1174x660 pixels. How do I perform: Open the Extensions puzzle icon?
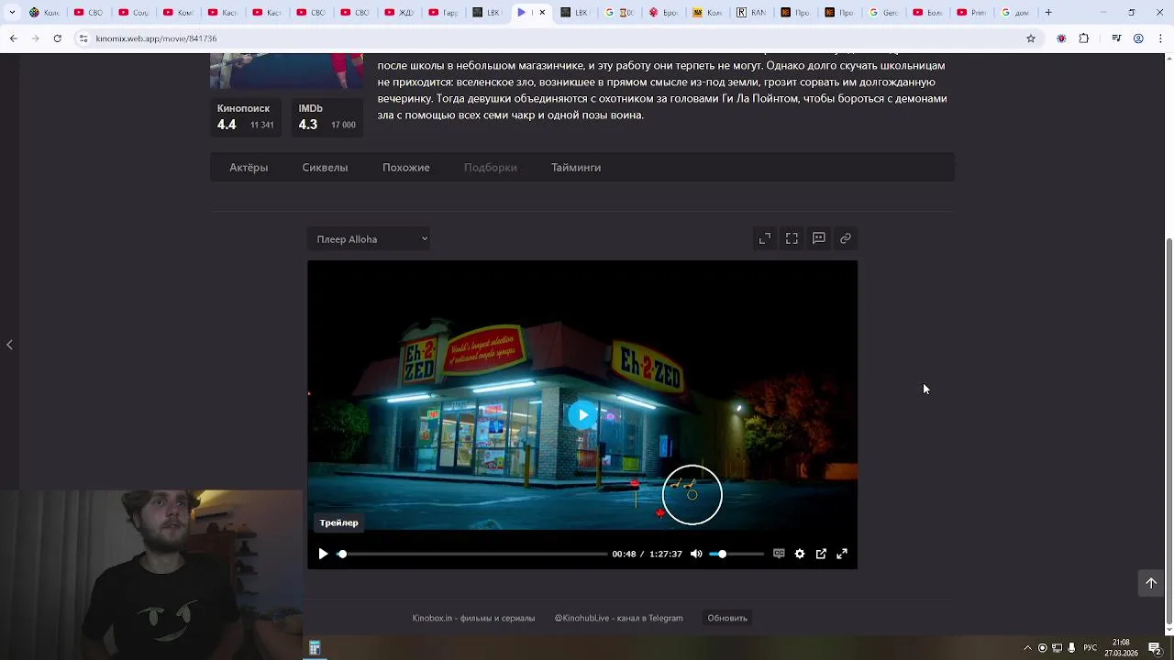1084,38
